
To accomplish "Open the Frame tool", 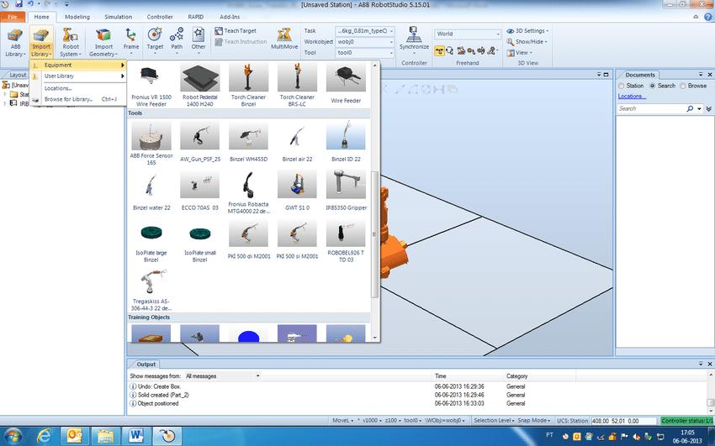I will click(x=131, y=40).
